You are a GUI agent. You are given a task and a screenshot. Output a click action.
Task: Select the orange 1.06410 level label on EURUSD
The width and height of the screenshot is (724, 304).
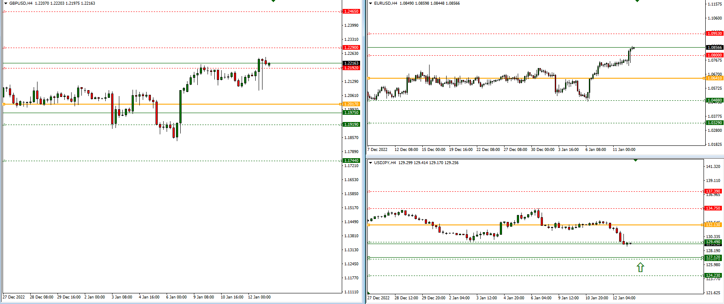click(715, 78)
